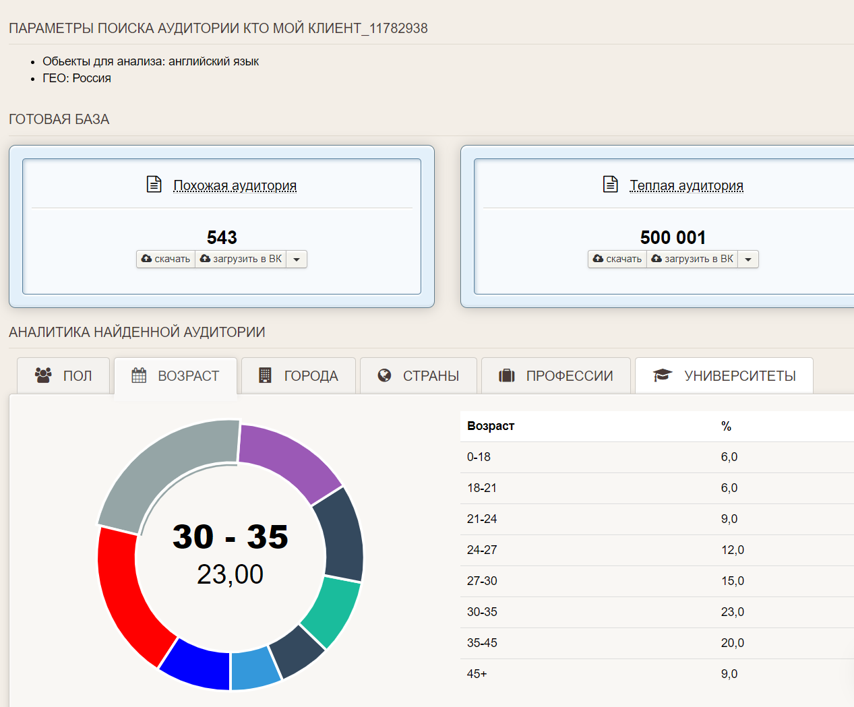The height and width of the screenshot is (707, 854).
Task: Click the Возраст column header
Action: tap(491, 426)
